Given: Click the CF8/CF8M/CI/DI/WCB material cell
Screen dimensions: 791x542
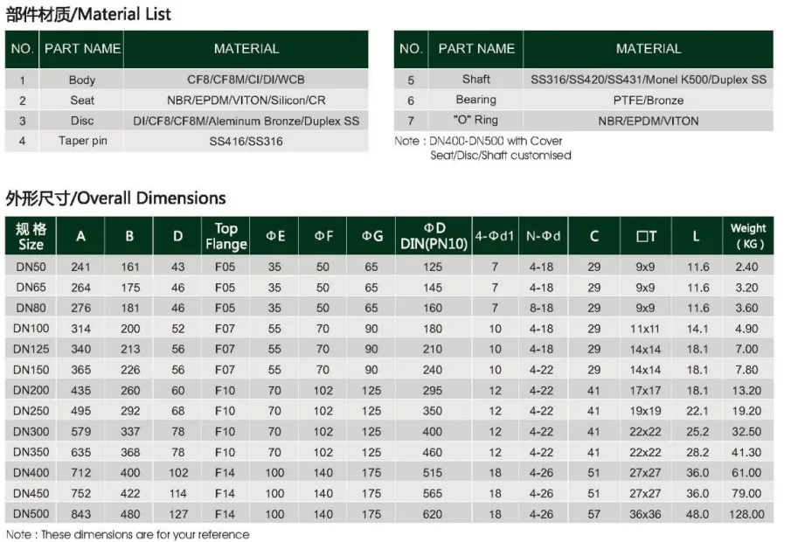Looking at the screenshot, I should pos(246,80).
